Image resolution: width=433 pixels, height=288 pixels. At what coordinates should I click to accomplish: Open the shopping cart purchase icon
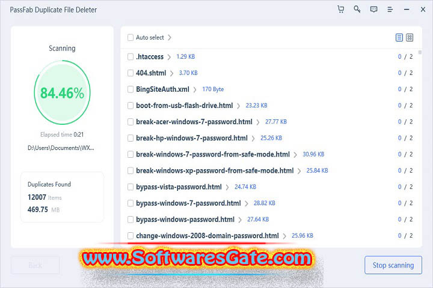point(341,10)
